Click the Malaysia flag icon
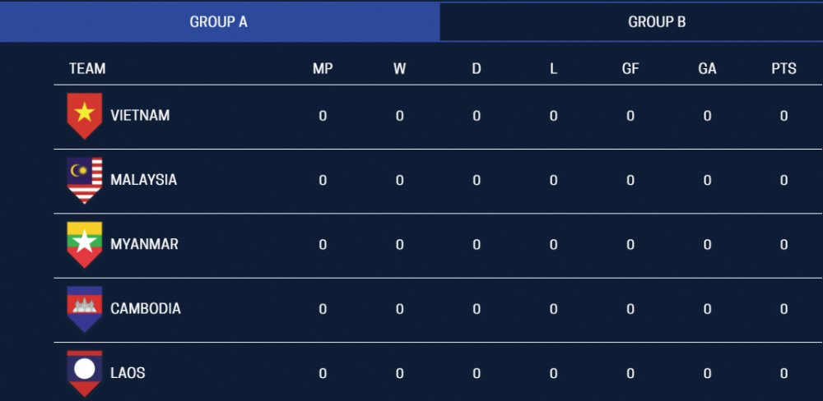Image resolution: width=823 pixels, height=401 pixels. pos(85,179)
